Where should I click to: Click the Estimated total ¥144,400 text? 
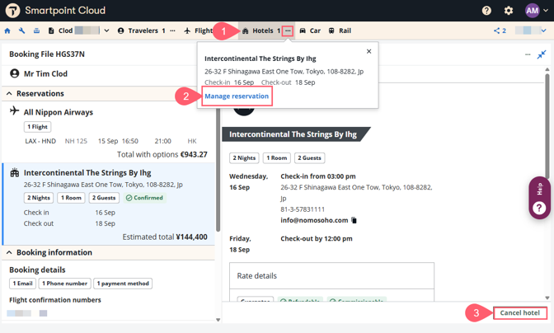[165, 237]
